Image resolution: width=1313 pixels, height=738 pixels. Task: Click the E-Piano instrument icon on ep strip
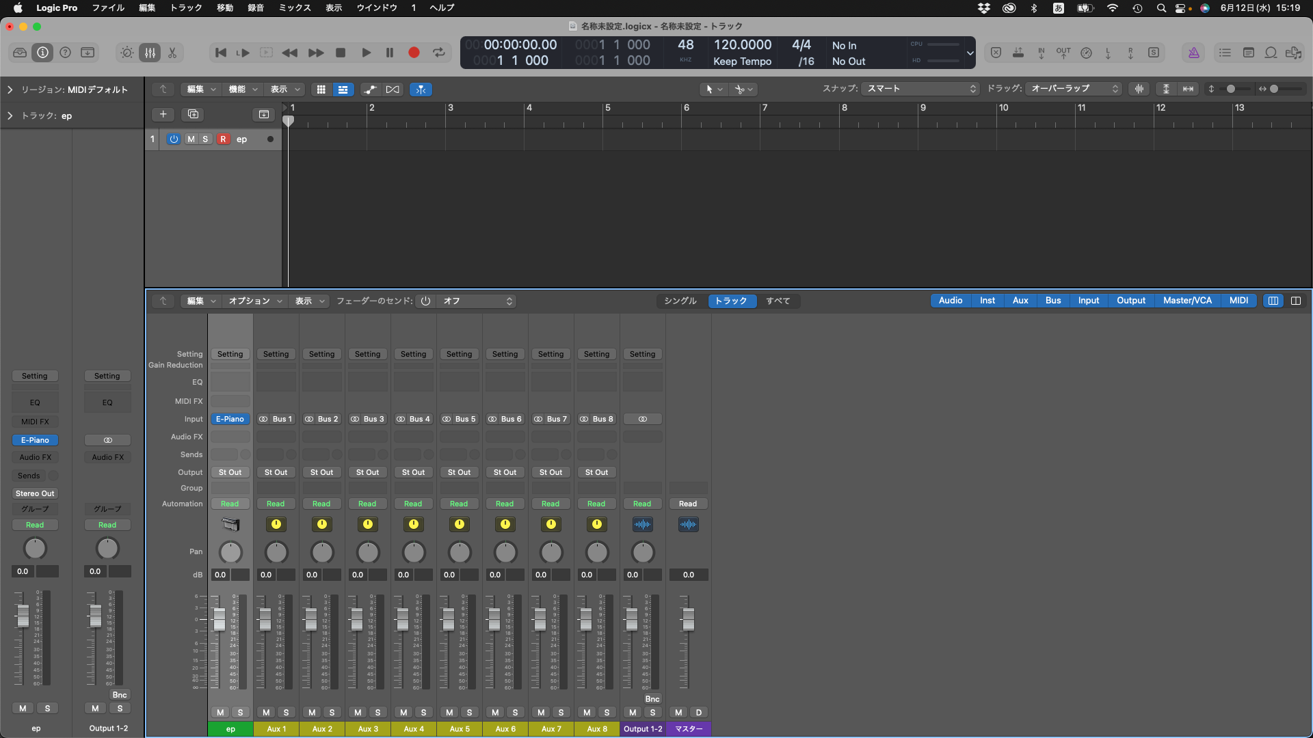(230, 524)
